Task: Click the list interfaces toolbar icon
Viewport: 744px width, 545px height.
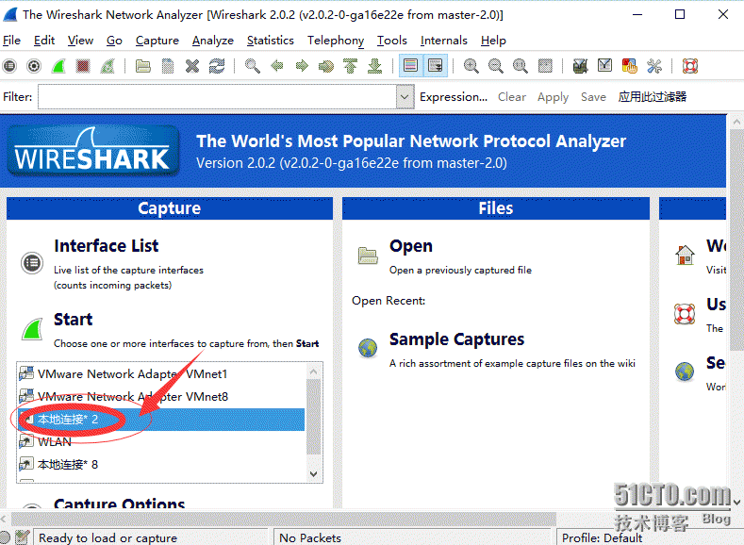Action: [x=9, y=66]
